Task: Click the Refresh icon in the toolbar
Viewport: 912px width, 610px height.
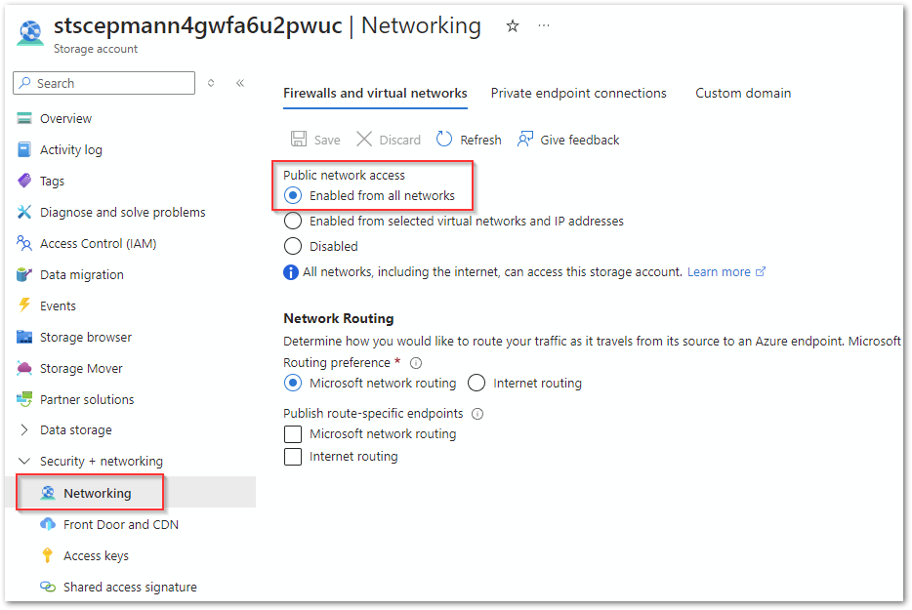Action: coord(444,140)
